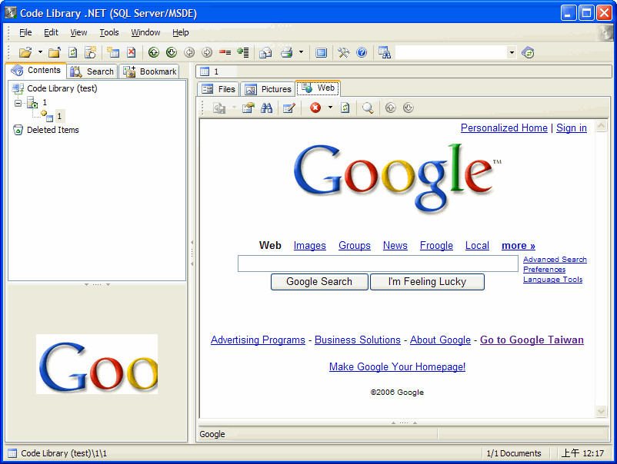Image resolution: width=617 pixels, height=464 pixels.
Task: Click Go to Google Taiwan link
Action: (532, 340)
